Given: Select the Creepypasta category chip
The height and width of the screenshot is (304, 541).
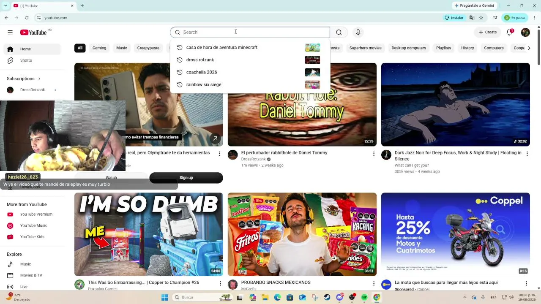Looking at the screenshot, I should point(148,48).
